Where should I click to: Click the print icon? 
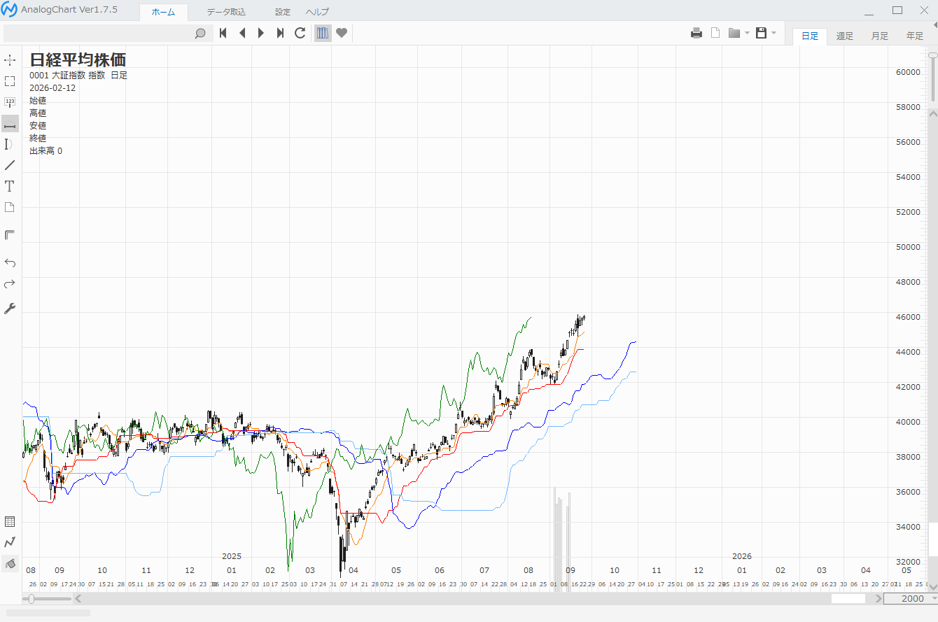tap(696, 33)
